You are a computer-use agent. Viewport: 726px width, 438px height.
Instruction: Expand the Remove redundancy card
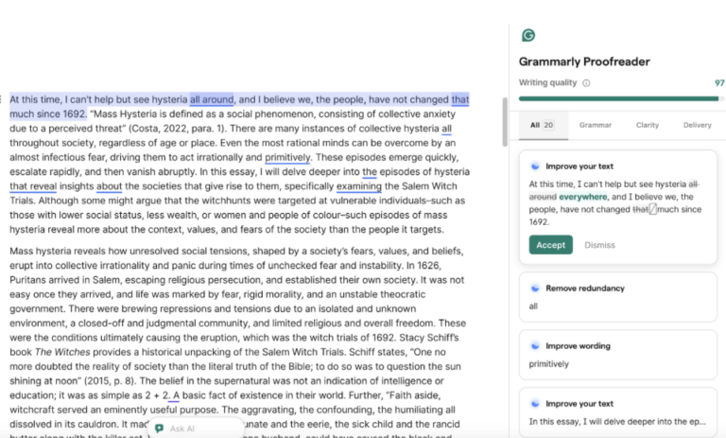[618, 297]
